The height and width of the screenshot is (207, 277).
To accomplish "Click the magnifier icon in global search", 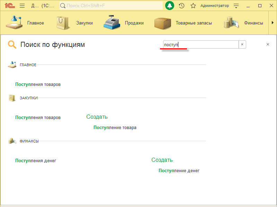I will (63, 6).
